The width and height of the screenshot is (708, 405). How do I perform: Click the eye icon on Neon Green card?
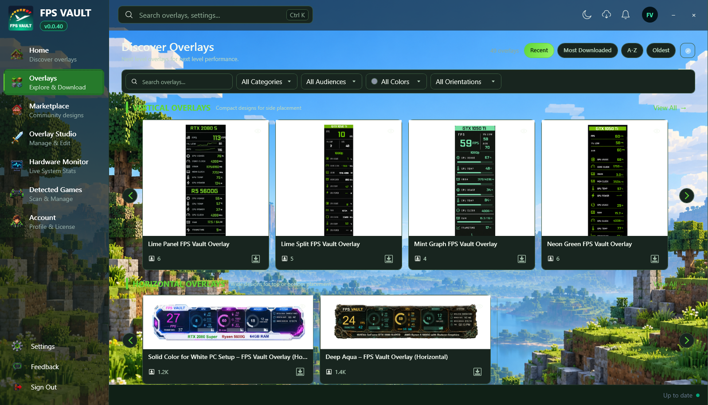(657, 131)
